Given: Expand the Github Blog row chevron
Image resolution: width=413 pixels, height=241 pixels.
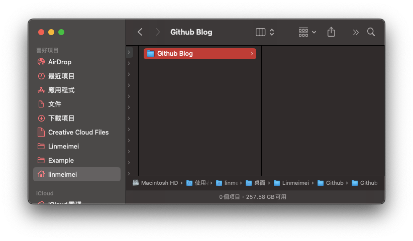Looking at the screenshot, I should 252,54.
